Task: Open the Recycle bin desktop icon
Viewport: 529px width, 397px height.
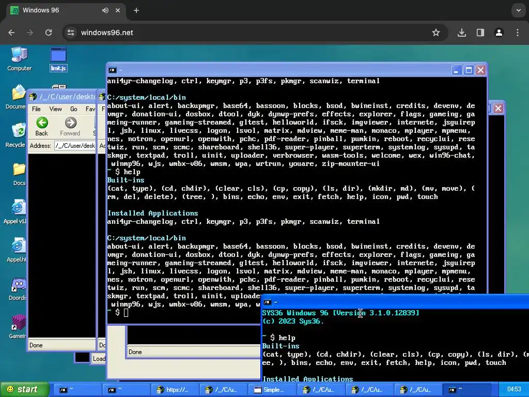Action: (x=16, y=135)
